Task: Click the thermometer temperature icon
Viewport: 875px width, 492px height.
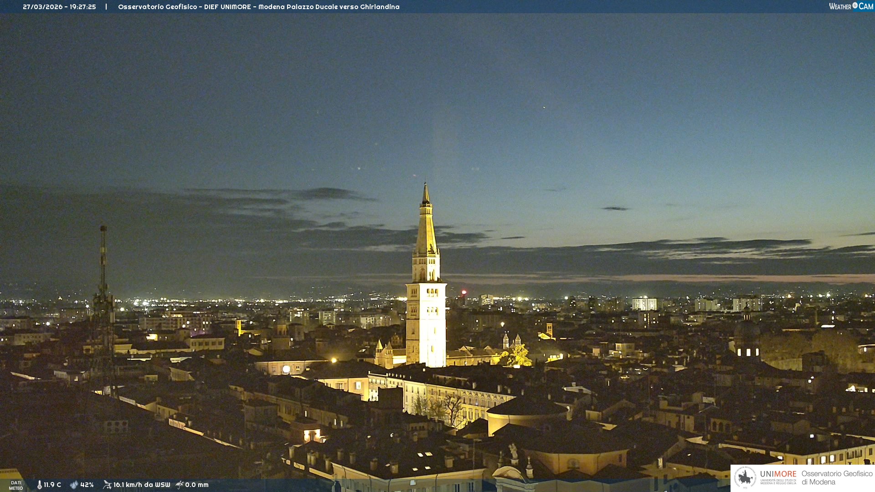Action: 40,485
